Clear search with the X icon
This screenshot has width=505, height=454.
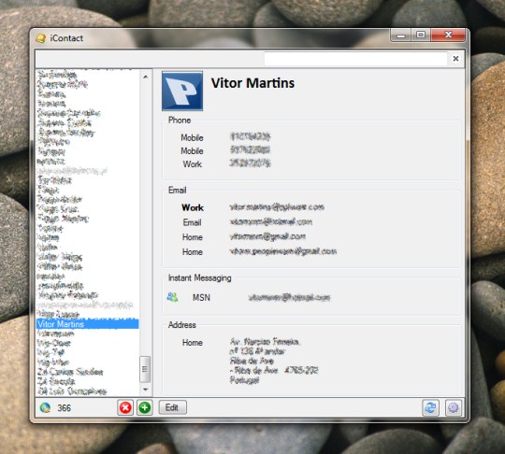click(x=455, y=59)
